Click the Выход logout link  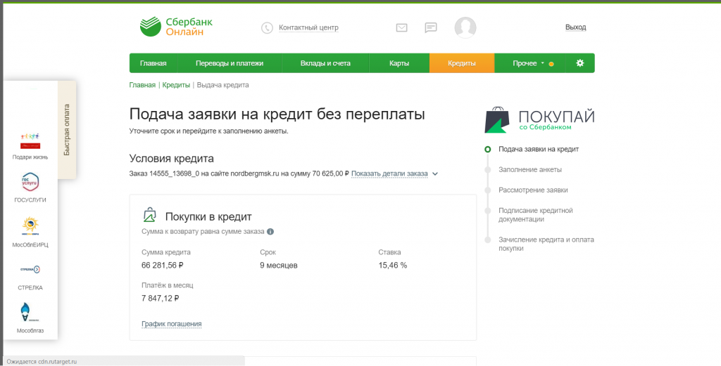[x=575, y=27]
